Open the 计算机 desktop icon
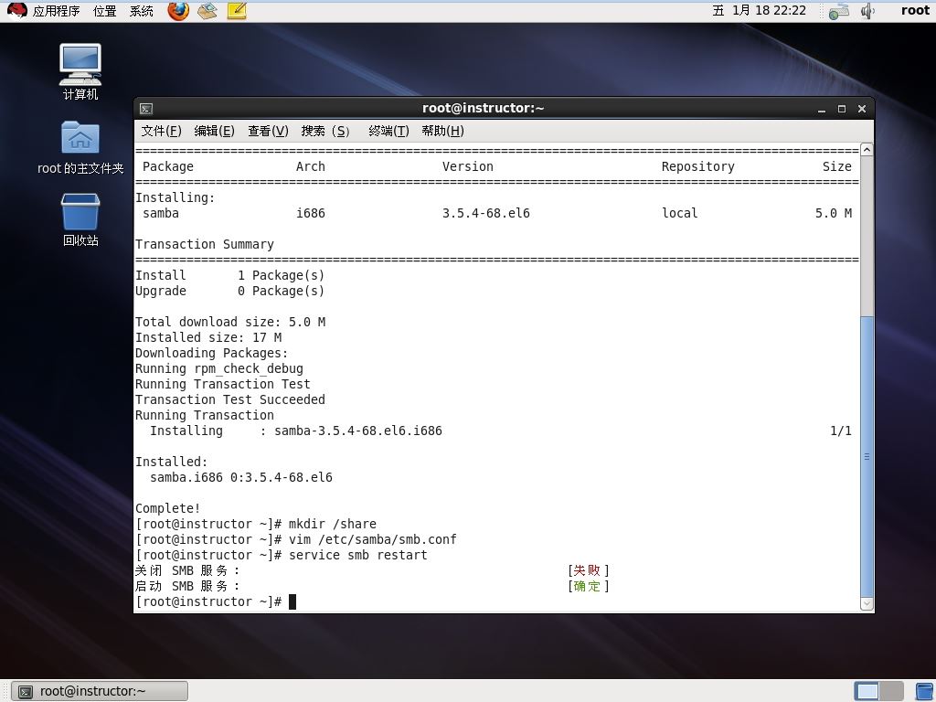The image size is (936, 702). coord(80,71)
